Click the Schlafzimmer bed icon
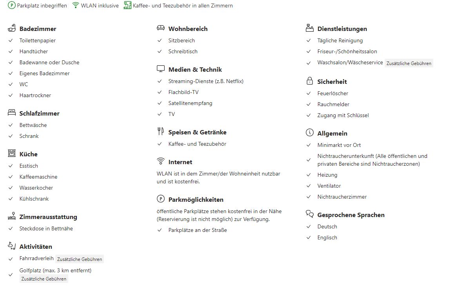 tap(12, 113)
